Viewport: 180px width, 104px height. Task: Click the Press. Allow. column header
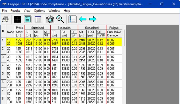coord(20,32)
